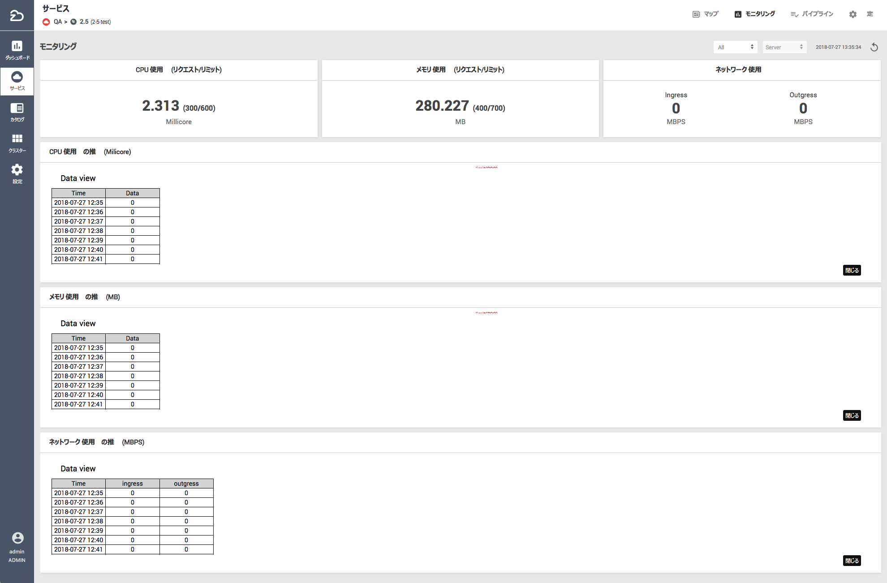Click the admin user avatar icon
The height and width of the screenshot is (583, 887).
tap(17, 538)
